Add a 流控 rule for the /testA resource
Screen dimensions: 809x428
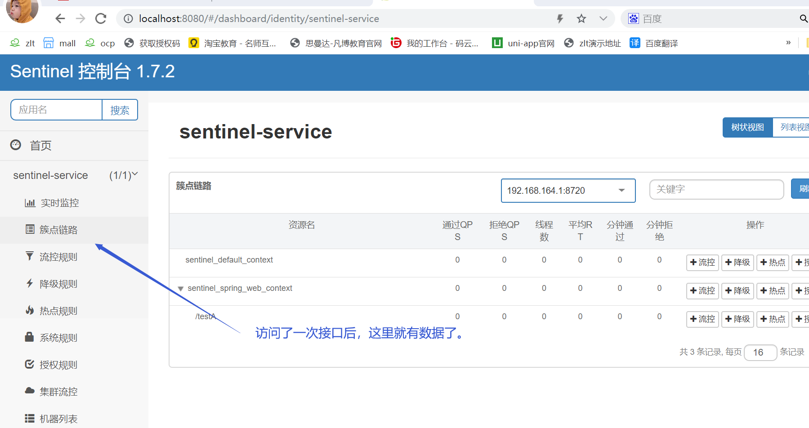[702, 319]
